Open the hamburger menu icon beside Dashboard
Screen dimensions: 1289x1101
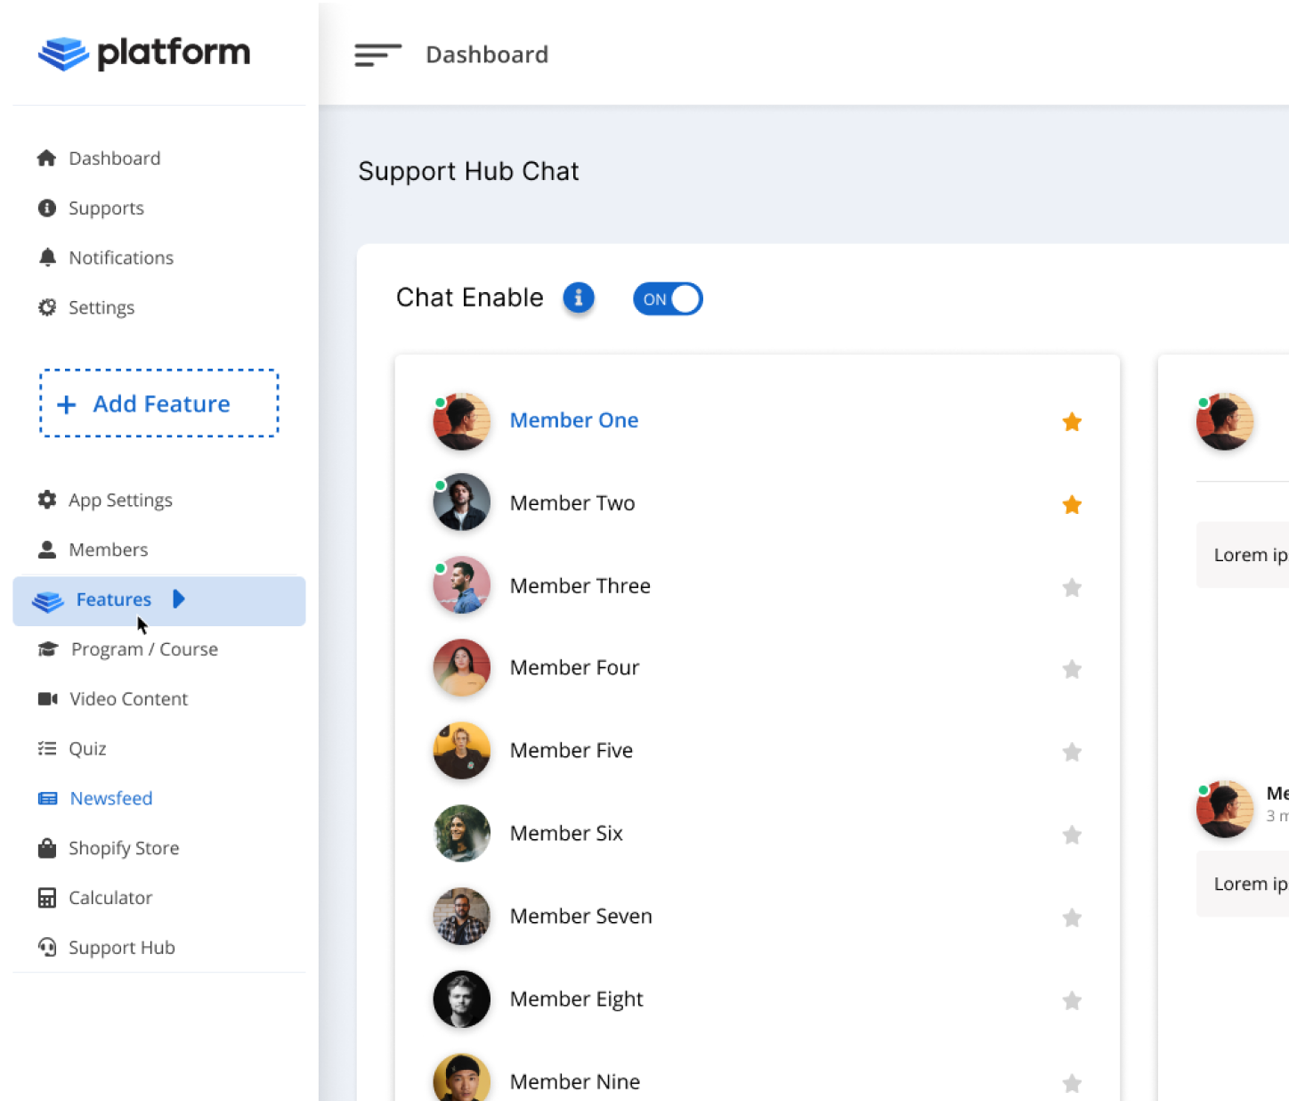378,55
